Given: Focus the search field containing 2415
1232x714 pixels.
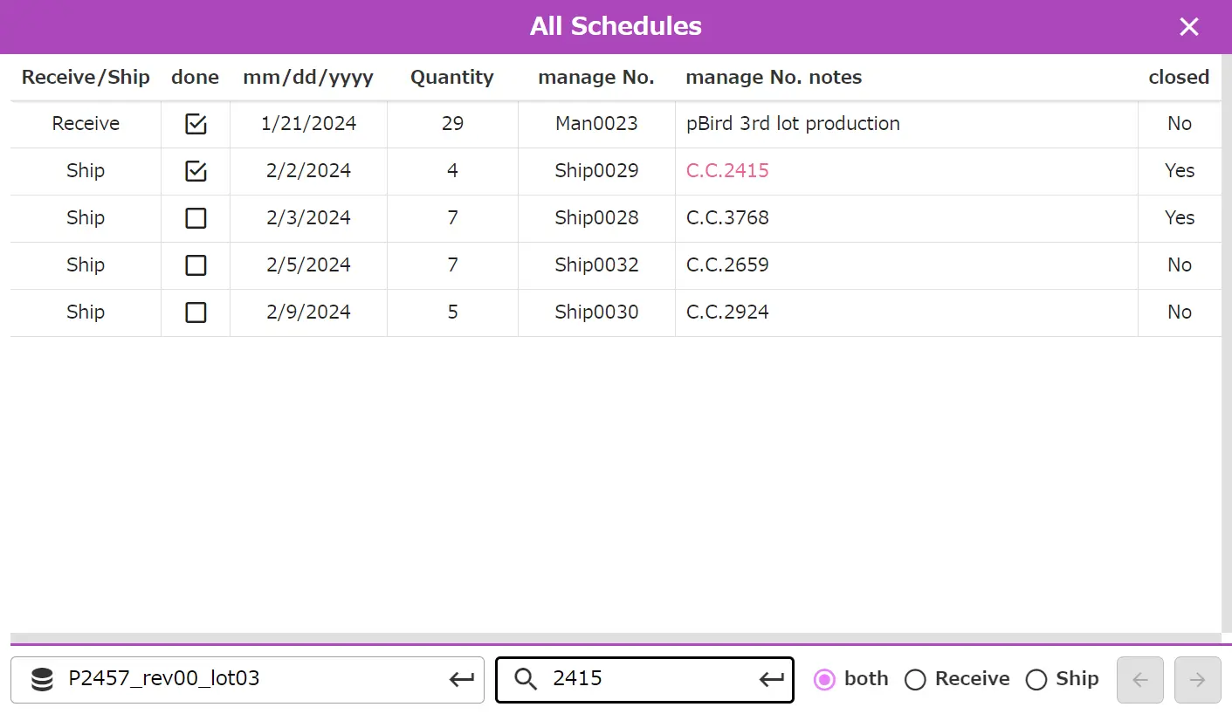Looking at the screenshot, I should coord(646,679).
